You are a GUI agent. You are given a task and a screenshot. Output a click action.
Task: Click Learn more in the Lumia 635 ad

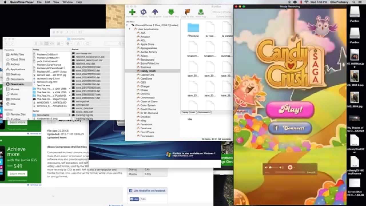click(x=17, y=174)
